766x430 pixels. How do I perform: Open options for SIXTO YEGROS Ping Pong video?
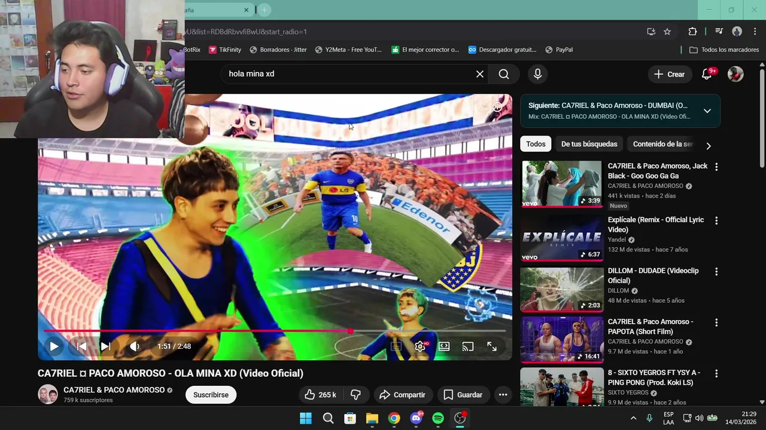click(716, 374)
